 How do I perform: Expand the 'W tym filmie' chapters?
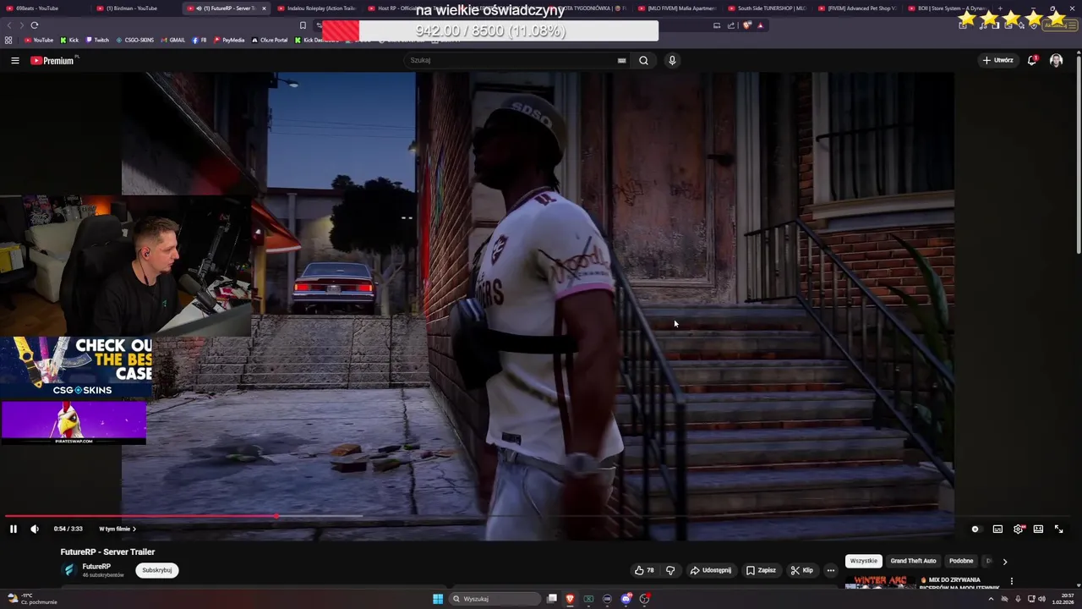(117, 529)
